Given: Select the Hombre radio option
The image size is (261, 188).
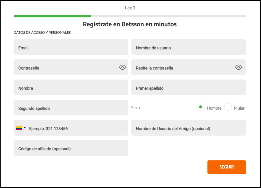Looking at the screenshot, I should [x=201, y=107].
